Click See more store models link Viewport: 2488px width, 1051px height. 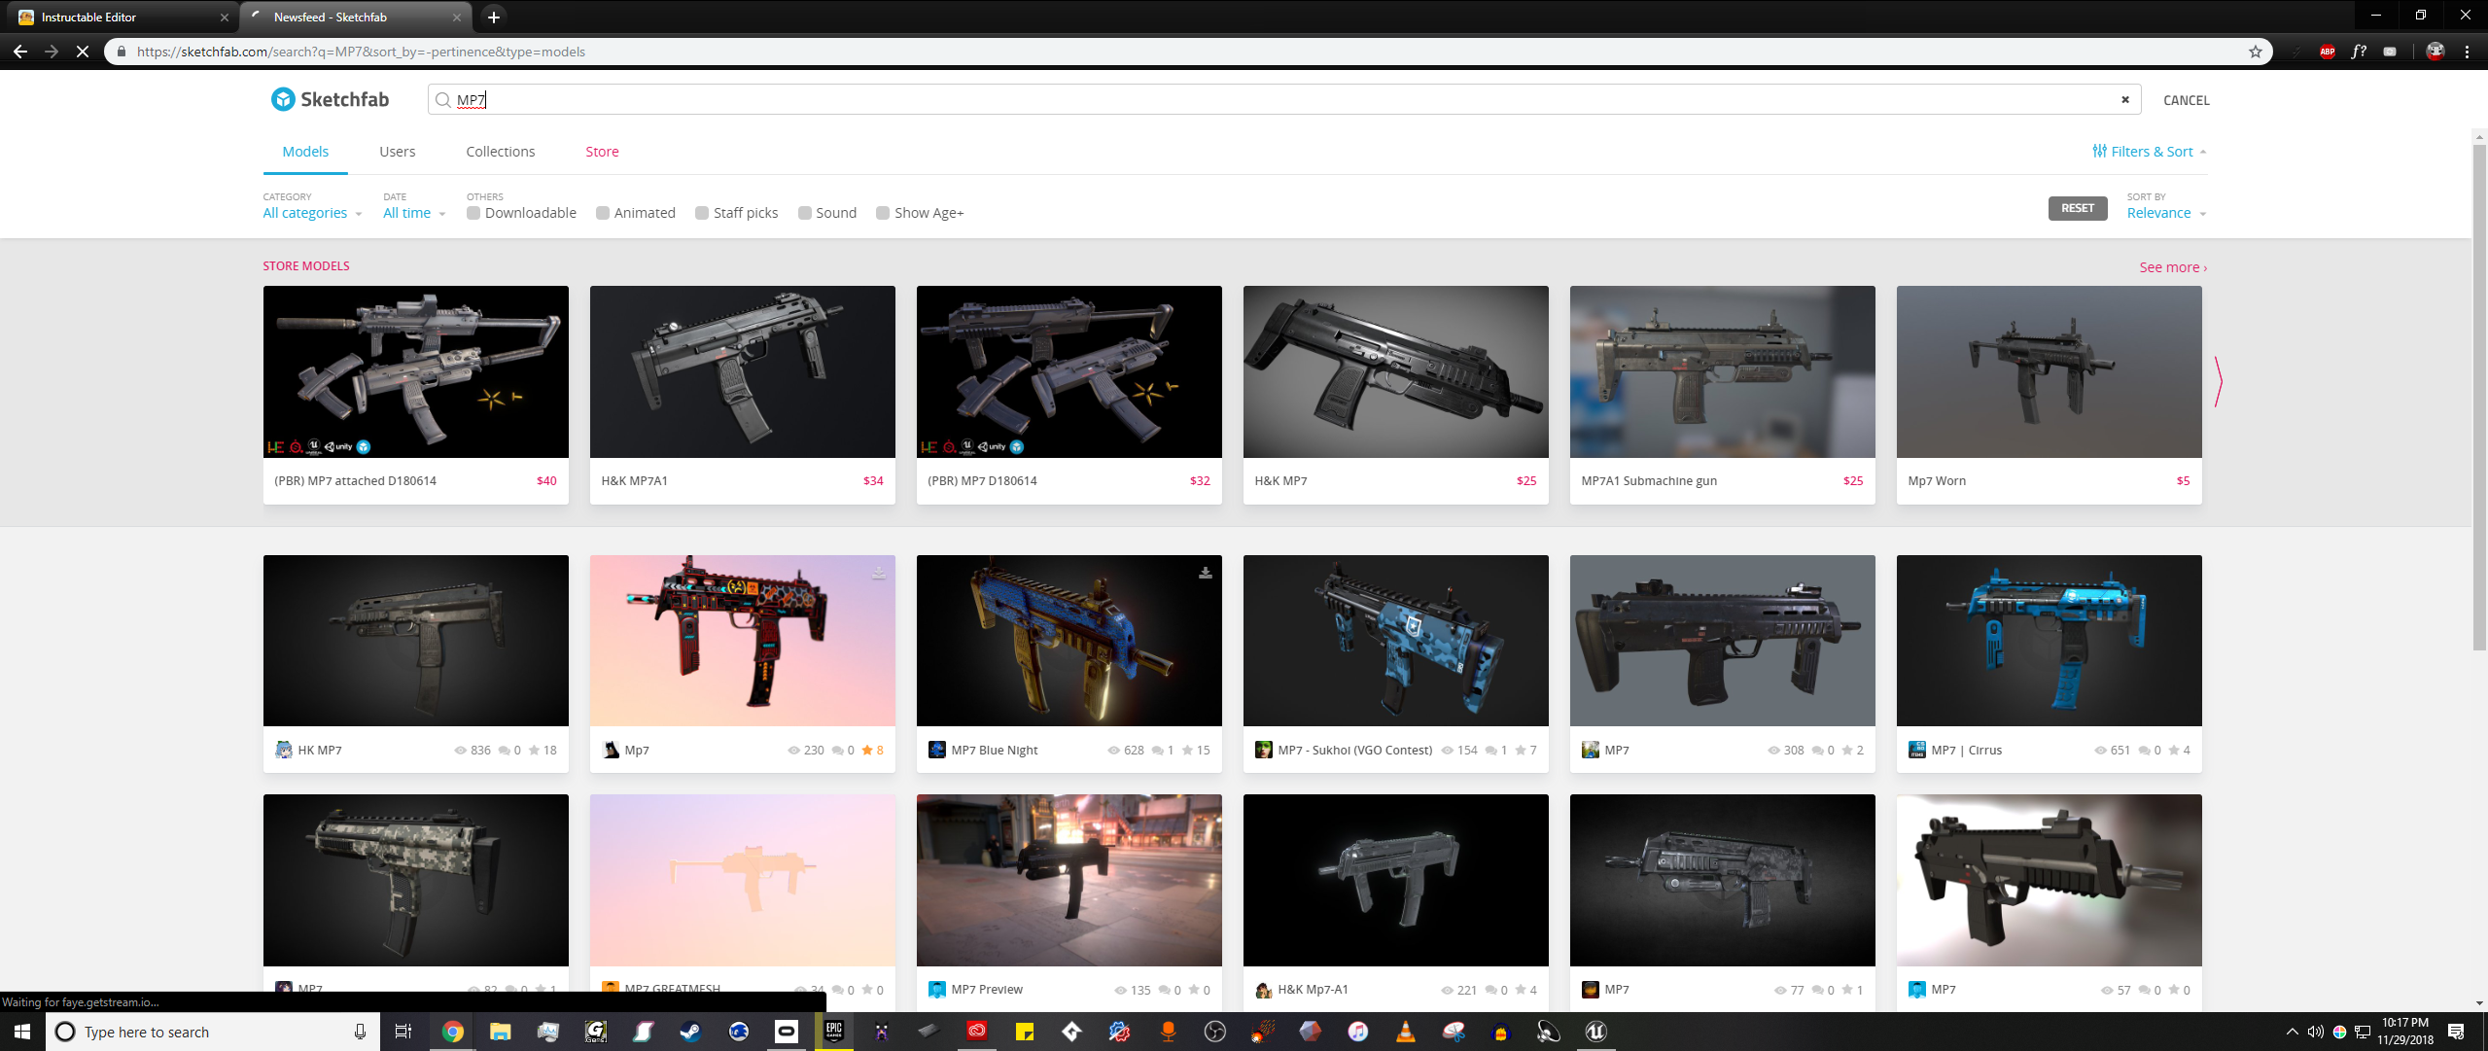tap(2173, 267)
